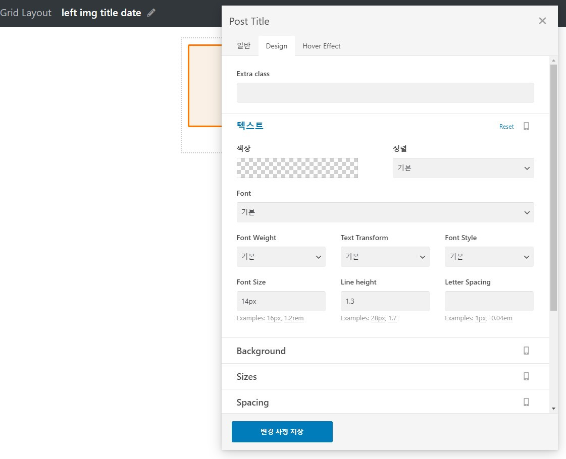
Task: Open the Background section's responsive device icon
Action: point(526,351)
